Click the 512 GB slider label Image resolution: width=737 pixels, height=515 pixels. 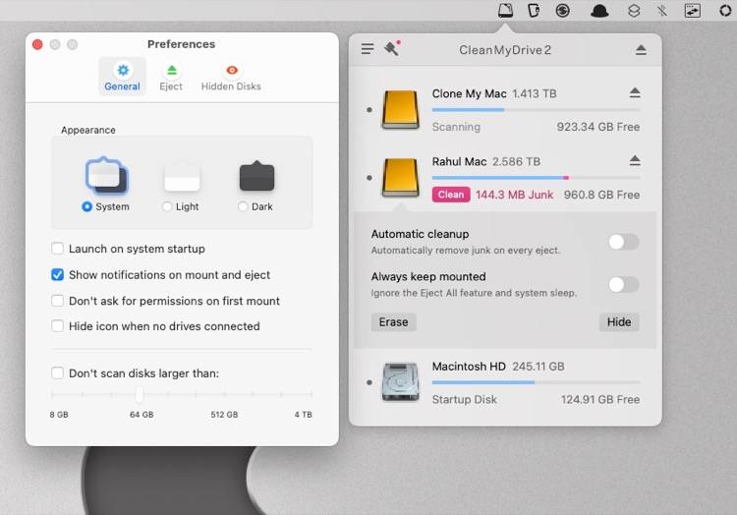click(224, 415)
